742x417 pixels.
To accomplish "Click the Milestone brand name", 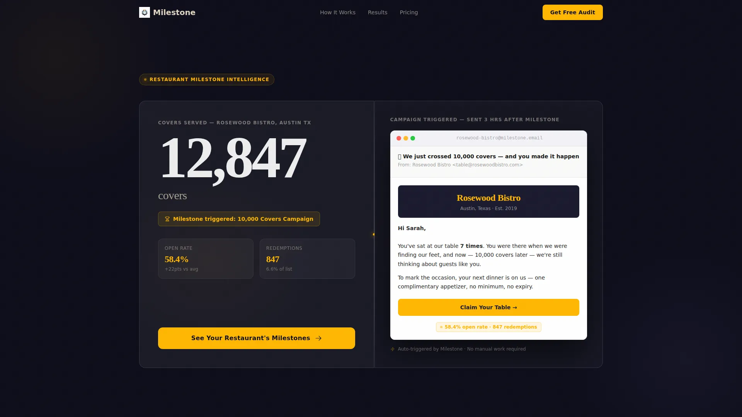I will 174,12.
